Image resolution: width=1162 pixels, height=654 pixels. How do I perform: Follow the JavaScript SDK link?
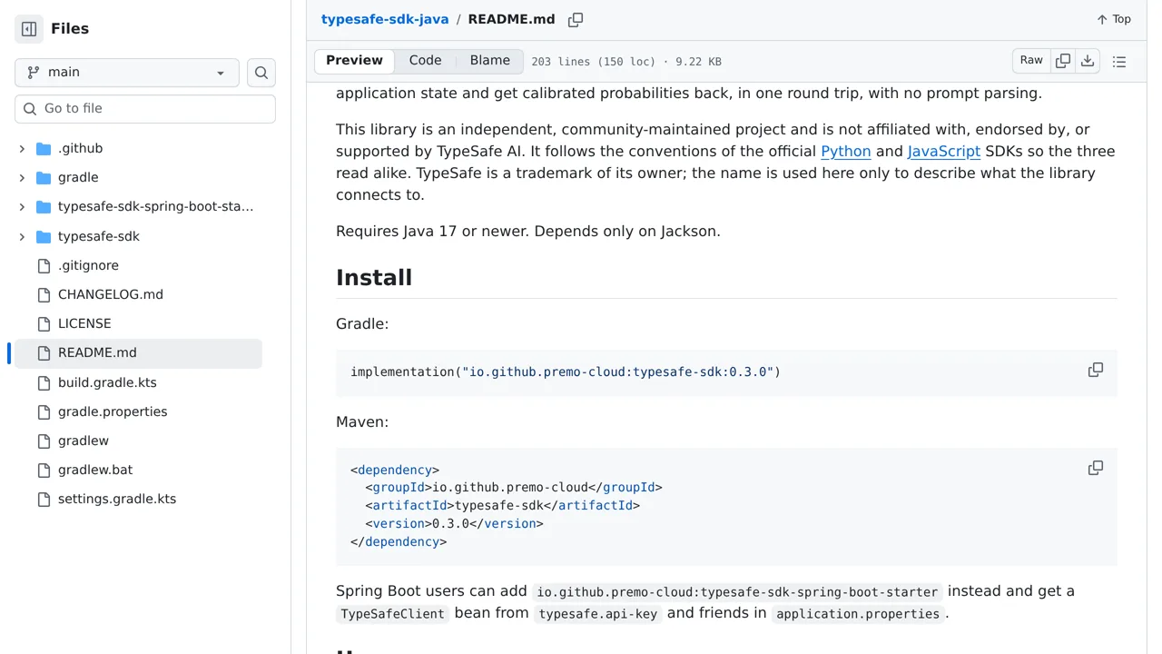944,152
